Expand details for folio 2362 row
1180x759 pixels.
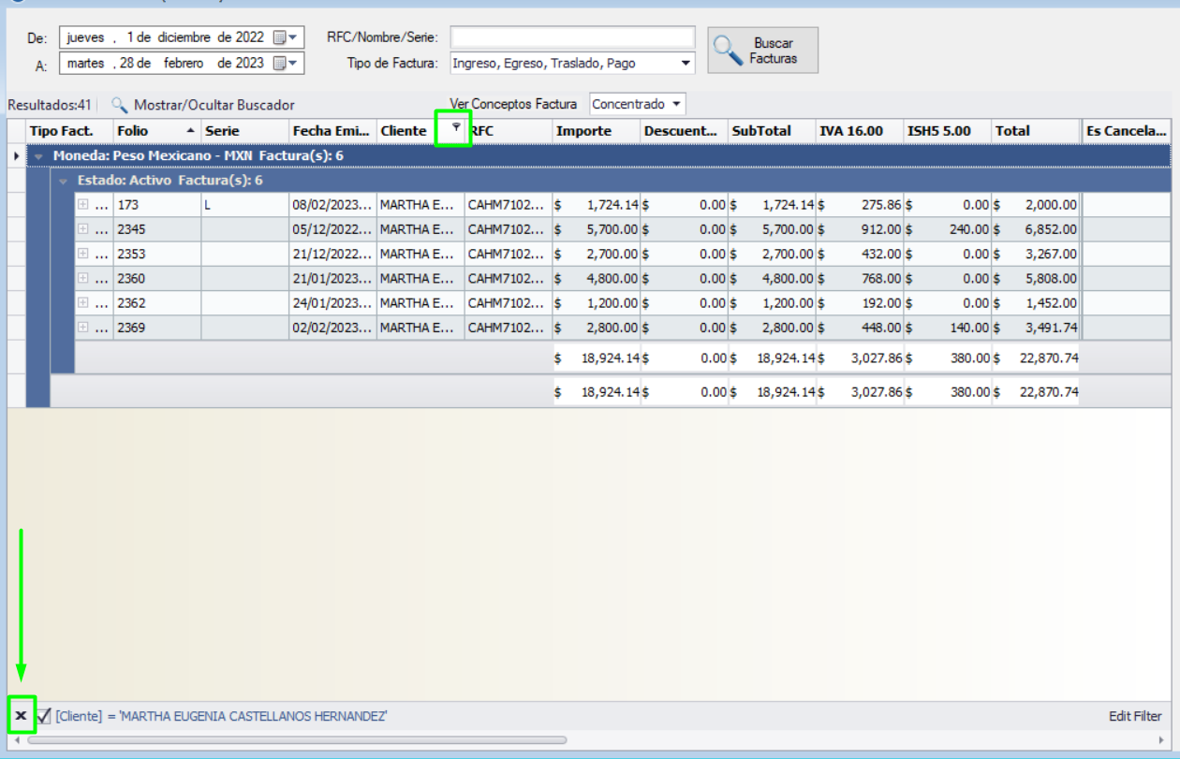click(x=83, y=303)
